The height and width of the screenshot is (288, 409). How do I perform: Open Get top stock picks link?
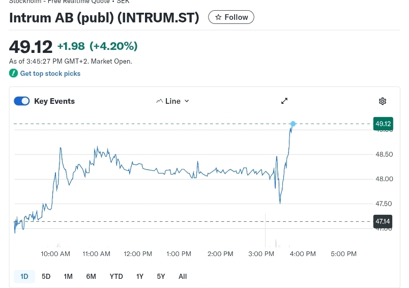coord(50,73)
